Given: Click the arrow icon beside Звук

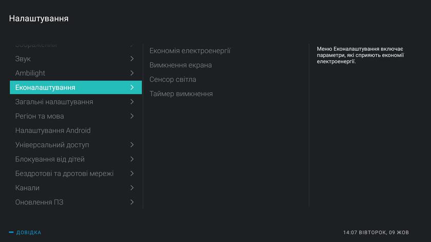Looking at the screenshot, I should 132,59.
